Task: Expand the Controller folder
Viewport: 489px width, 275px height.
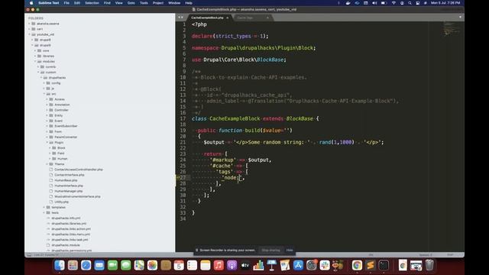Action: 47,110
